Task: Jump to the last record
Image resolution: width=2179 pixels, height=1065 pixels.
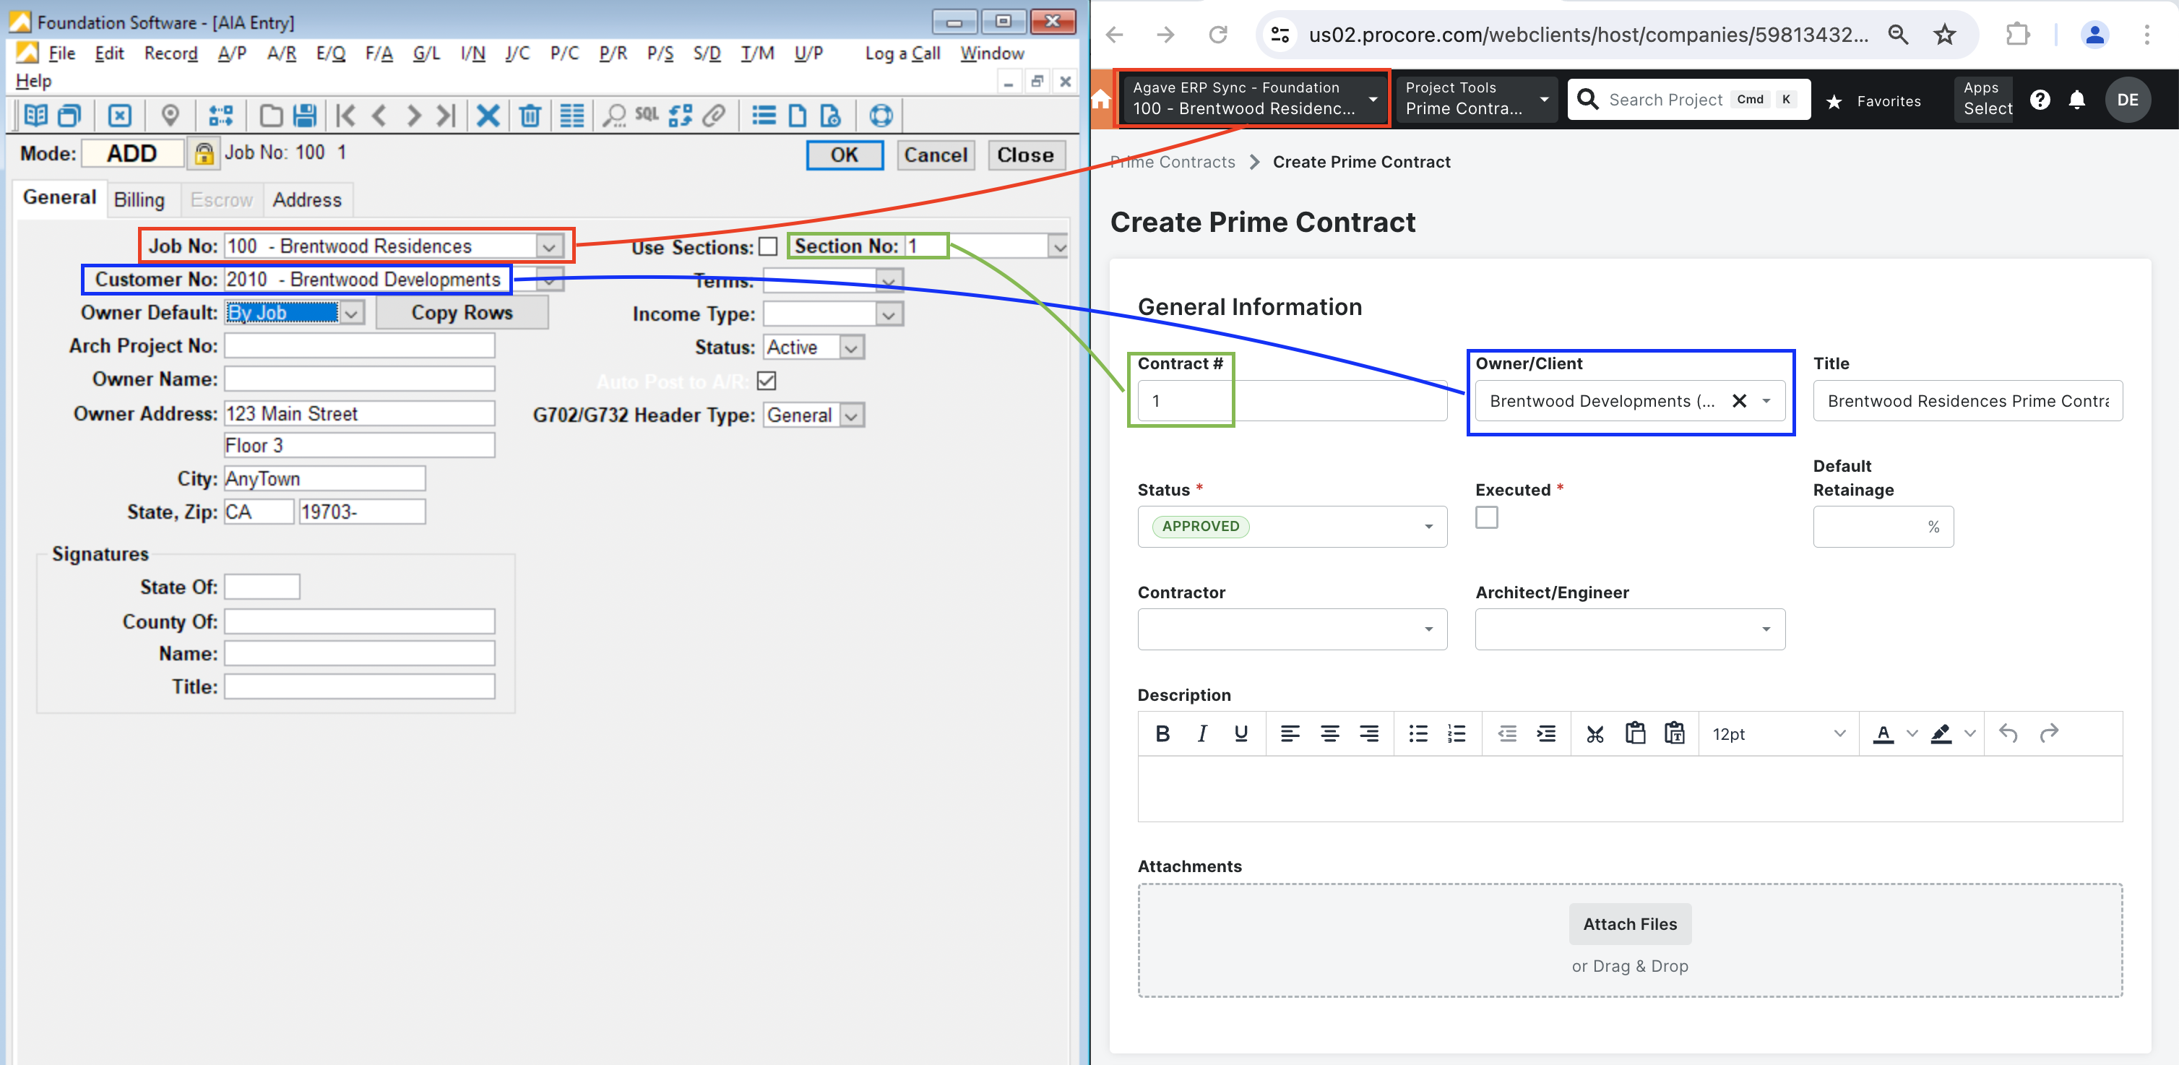Action: coord(446,115)
